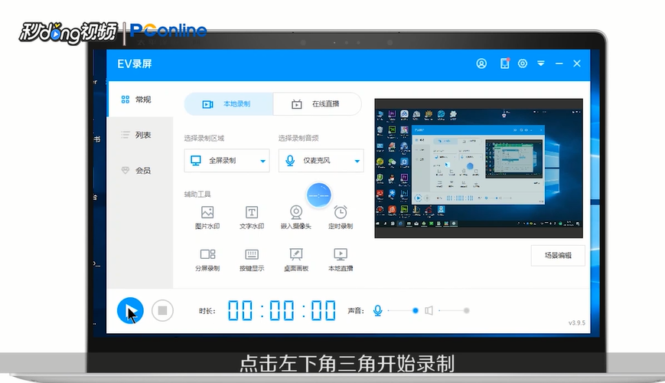Launch the 本地直播 local live tool
The height and width of the screenshot is (383, 665).
341,260
